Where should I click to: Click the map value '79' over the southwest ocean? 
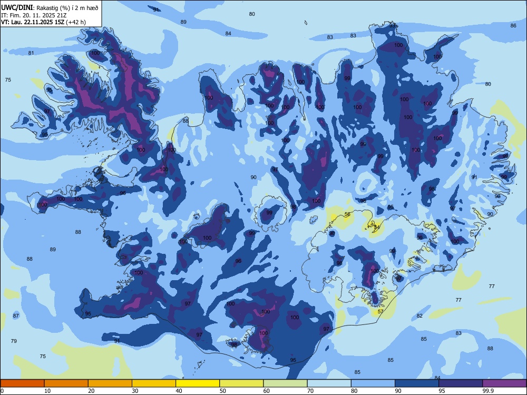pos(14,341)
